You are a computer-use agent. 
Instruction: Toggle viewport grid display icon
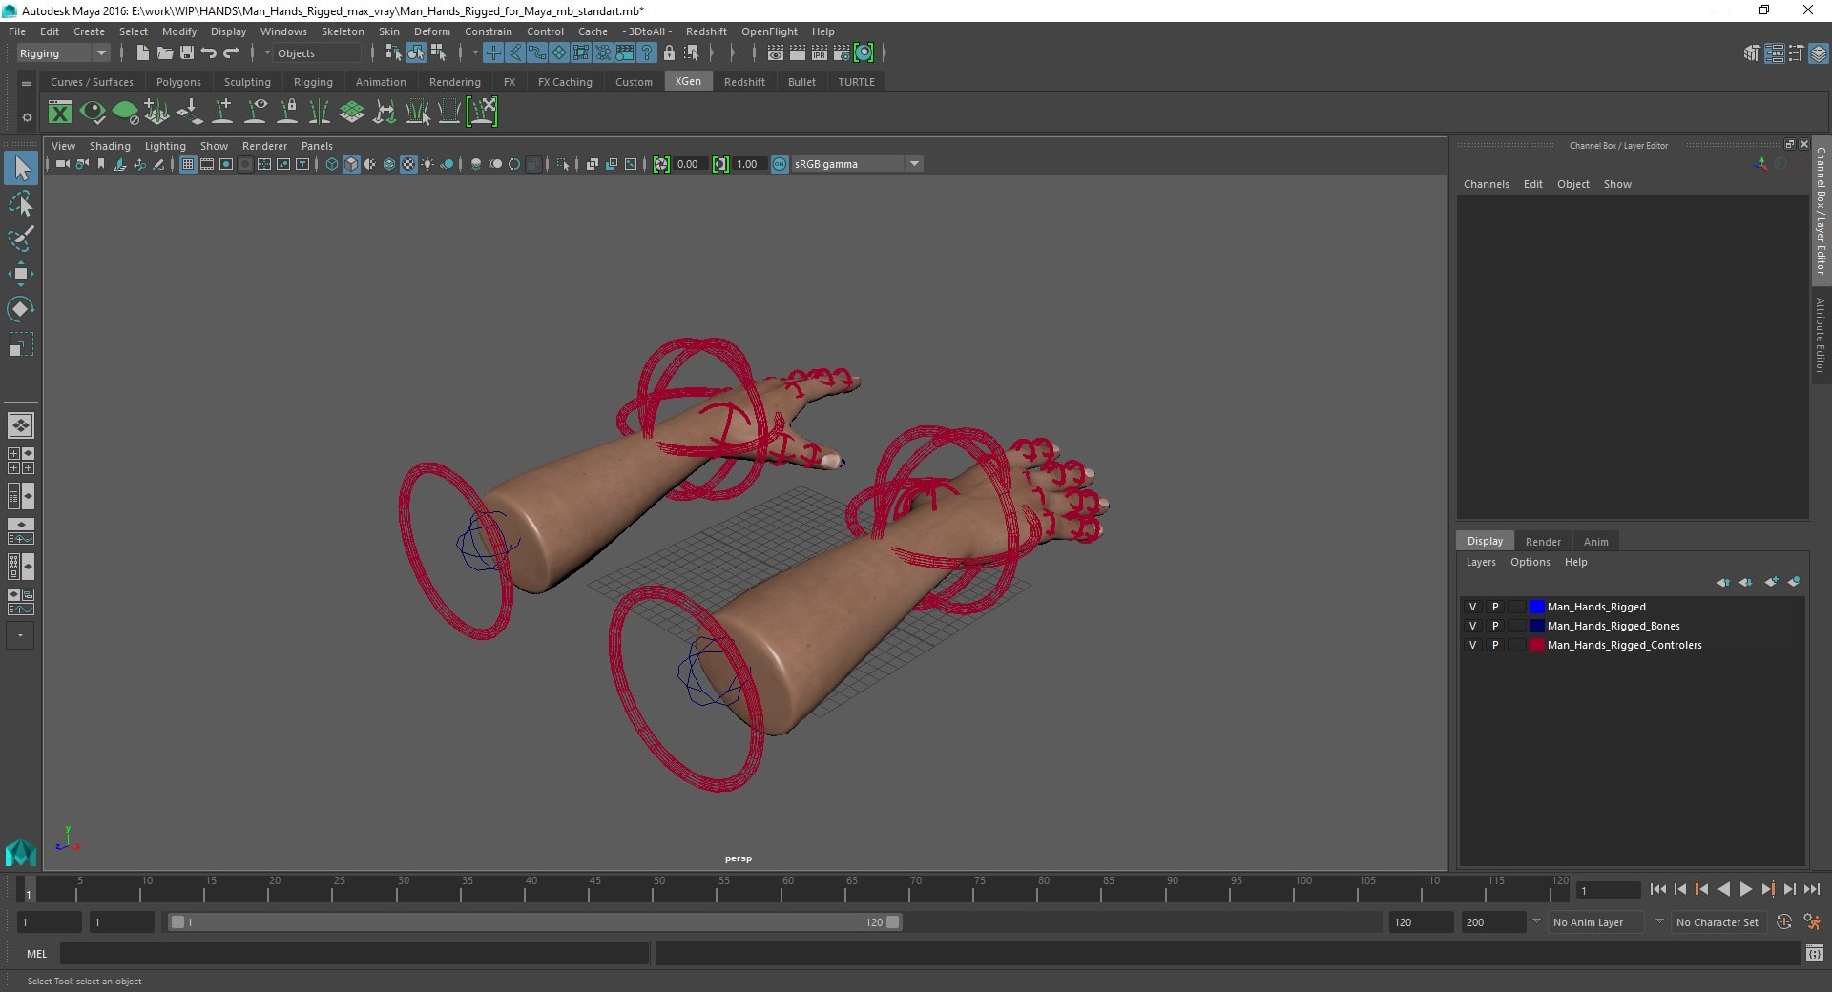(x=188, y=164)
